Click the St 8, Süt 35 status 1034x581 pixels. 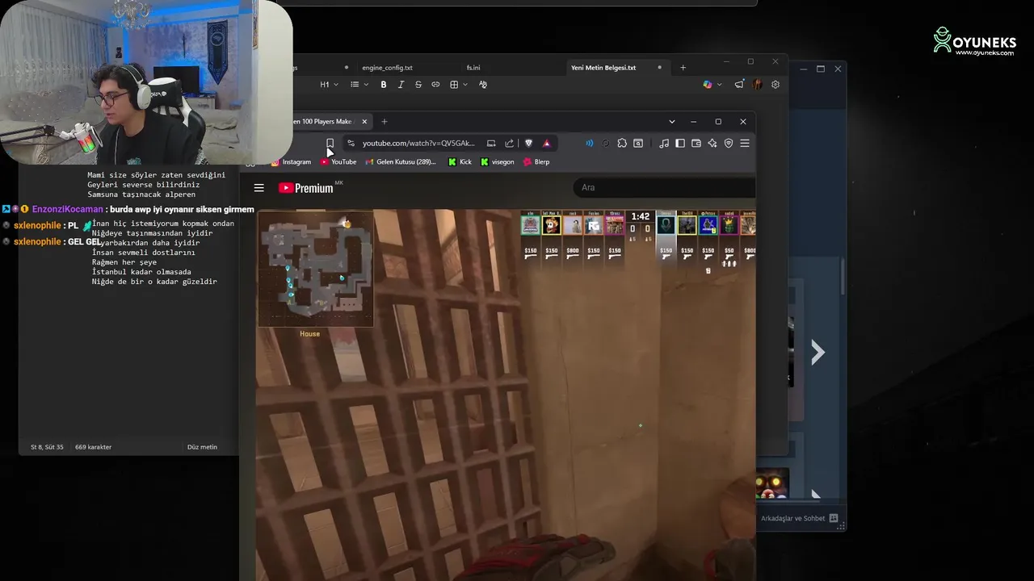tap(47, 447)
